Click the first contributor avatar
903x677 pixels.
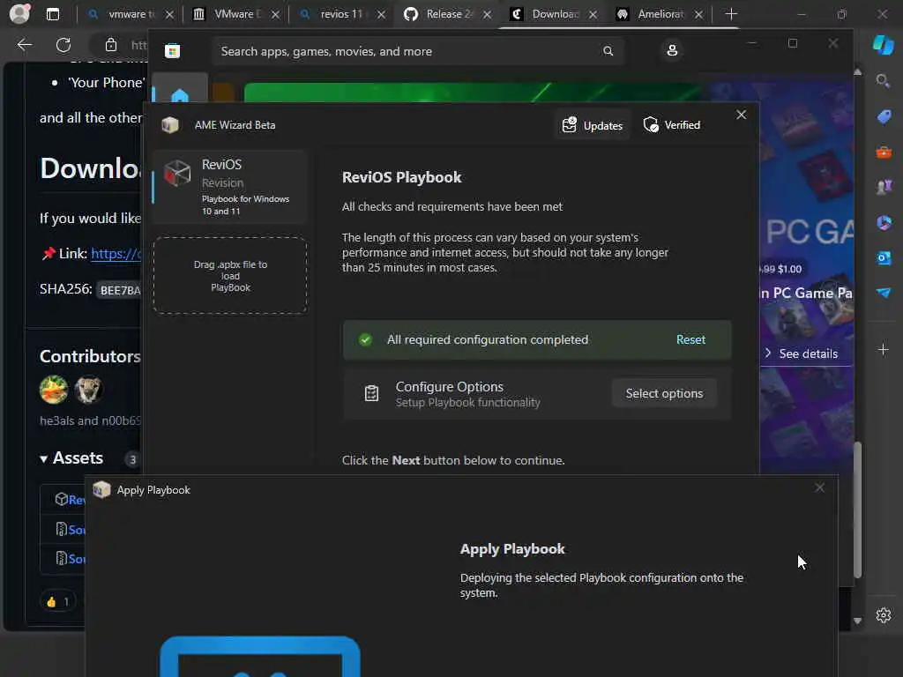pos(54,390)
